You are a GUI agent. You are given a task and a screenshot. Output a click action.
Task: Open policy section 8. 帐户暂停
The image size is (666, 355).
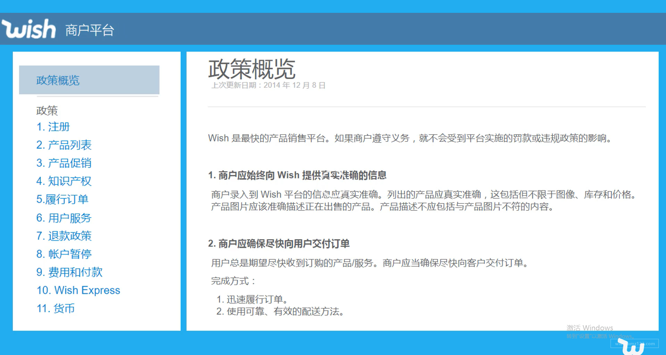coord(64,254)
